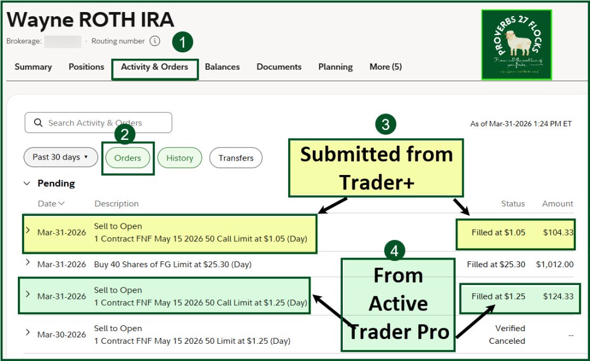The image size is (590, 361).
Task: Click the routing number info icon
Action: [154, 41]
